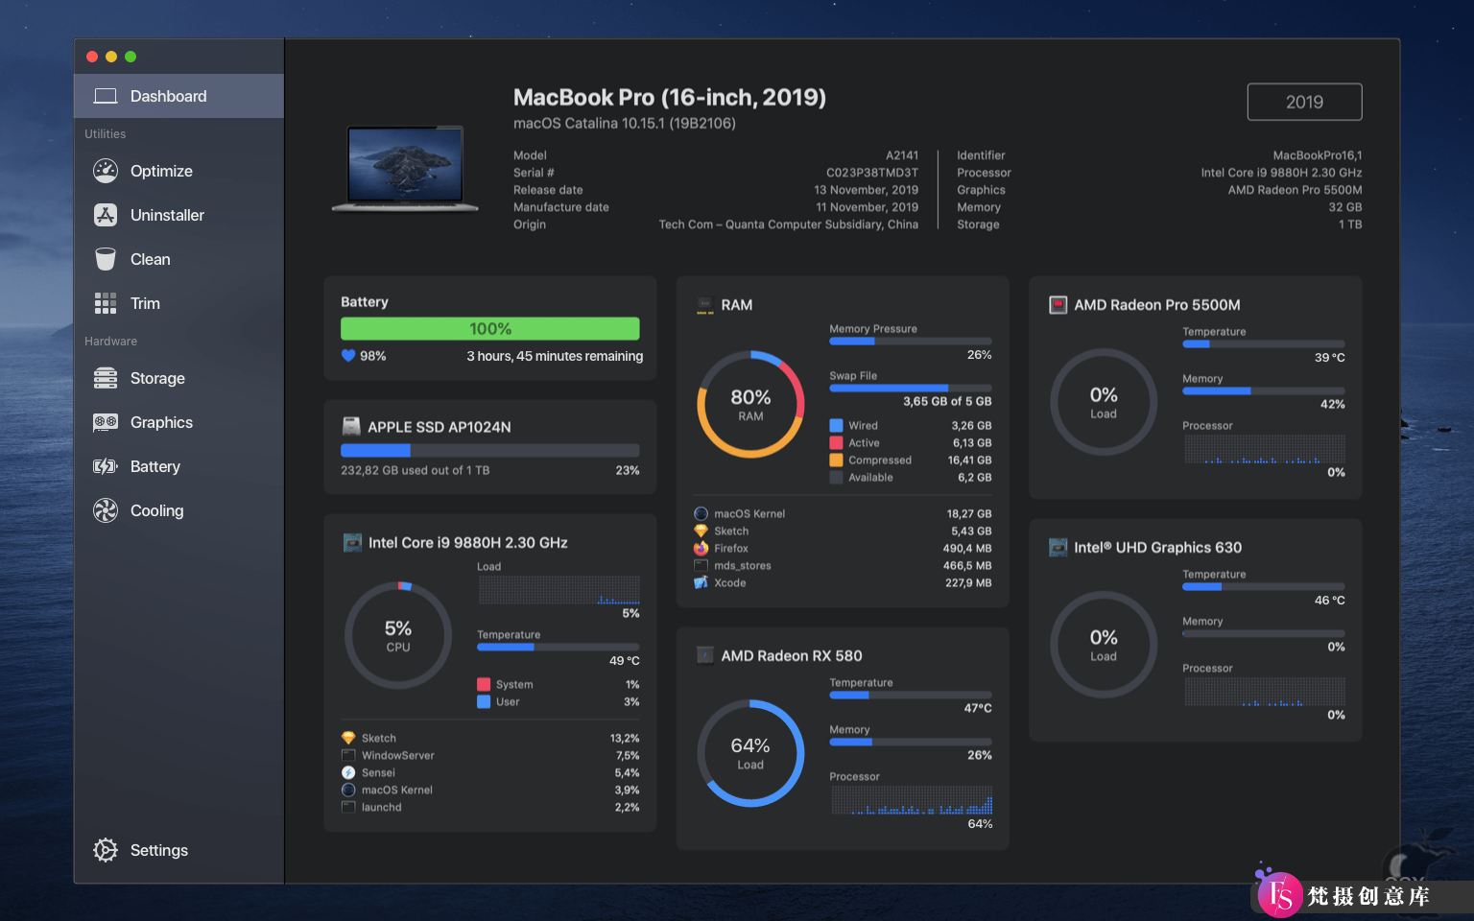
Task: Click the UHD Graphics 630 Processor graph
Action: (x=1264, y=692)
